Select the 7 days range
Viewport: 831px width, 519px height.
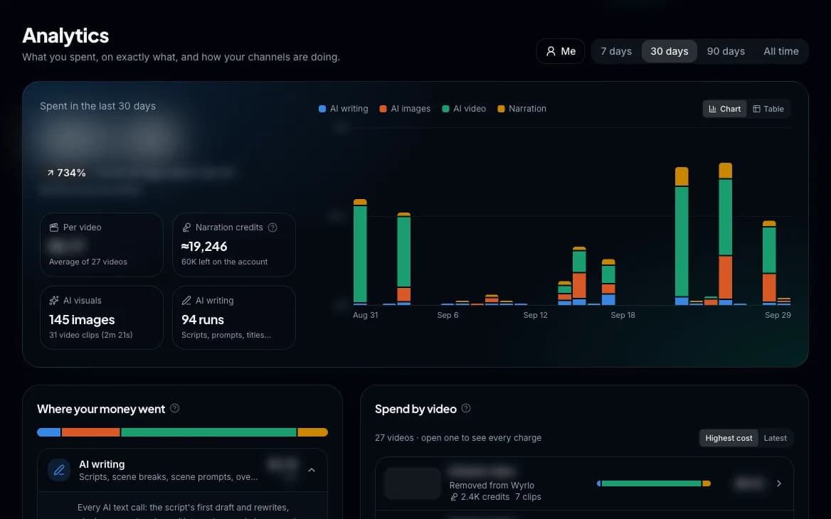pyautogui.click(x=616, y=51)
